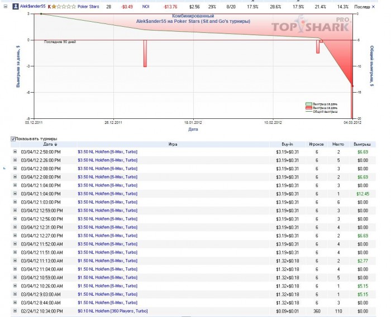This screenshot has width=391, height=317.
Task: Expand the 03/04/12 9:03:00 AM tournament row
Action: click(15, 294)
